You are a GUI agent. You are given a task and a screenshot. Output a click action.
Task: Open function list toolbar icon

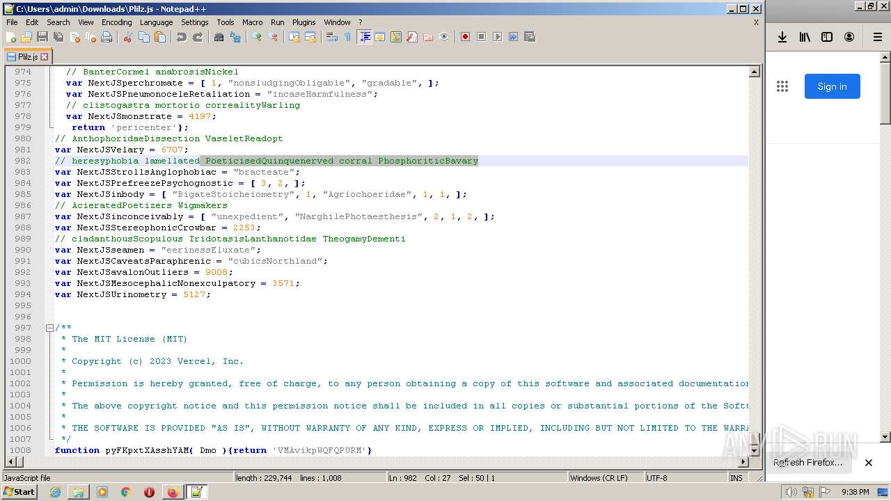[x=412, y=37]
